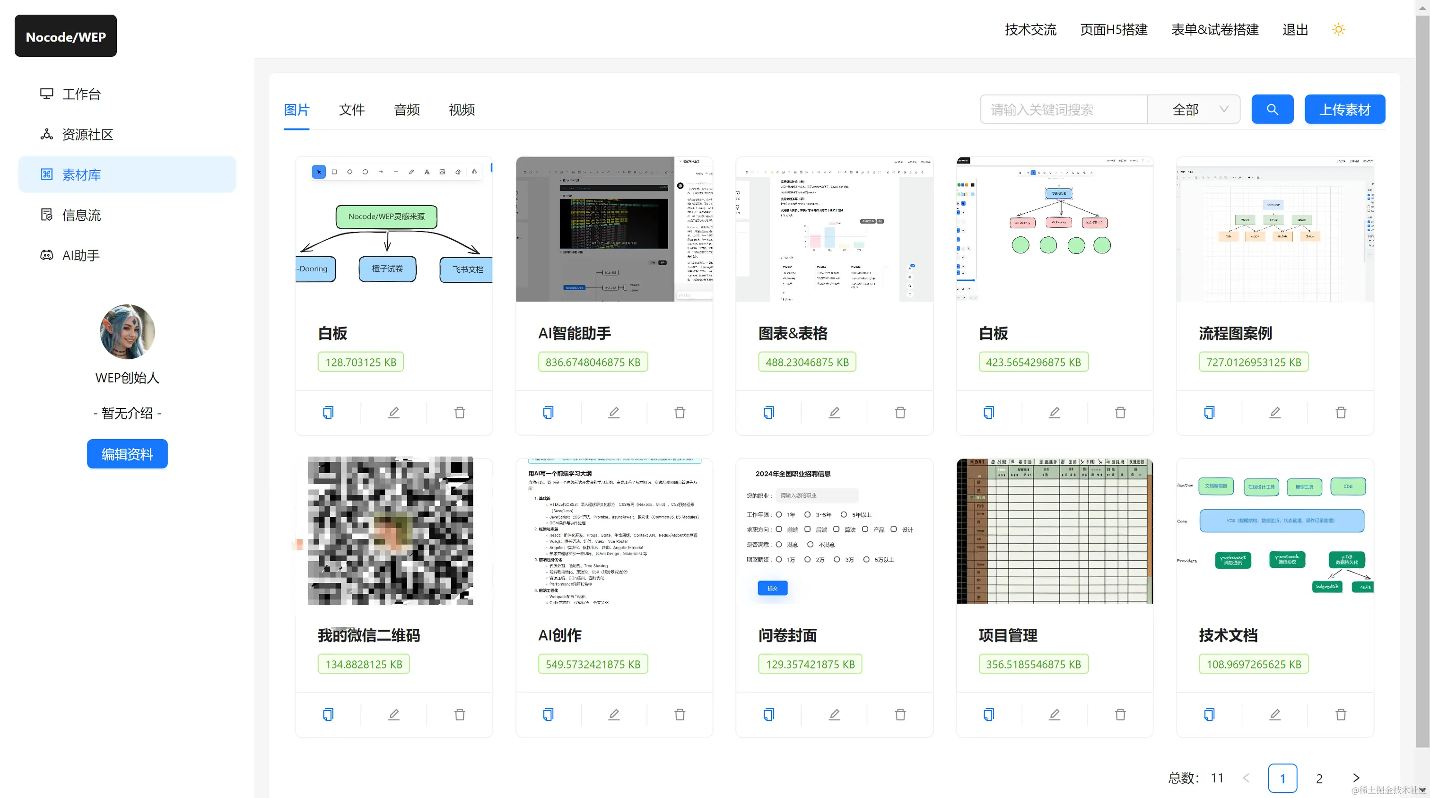The image size is (1430, 798).
Task: Open the 页面H5搭建 link
Action: click(x=1114, y=29)
